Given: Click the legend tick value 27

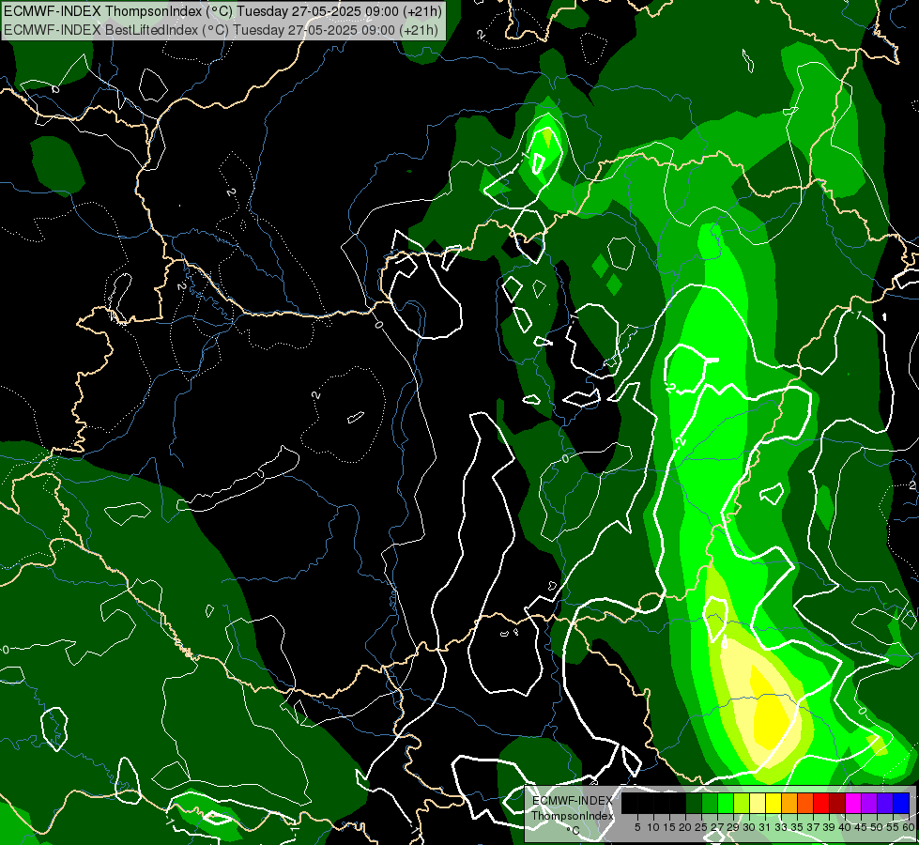Looking at the screenshot, I should tap(717, 827).
